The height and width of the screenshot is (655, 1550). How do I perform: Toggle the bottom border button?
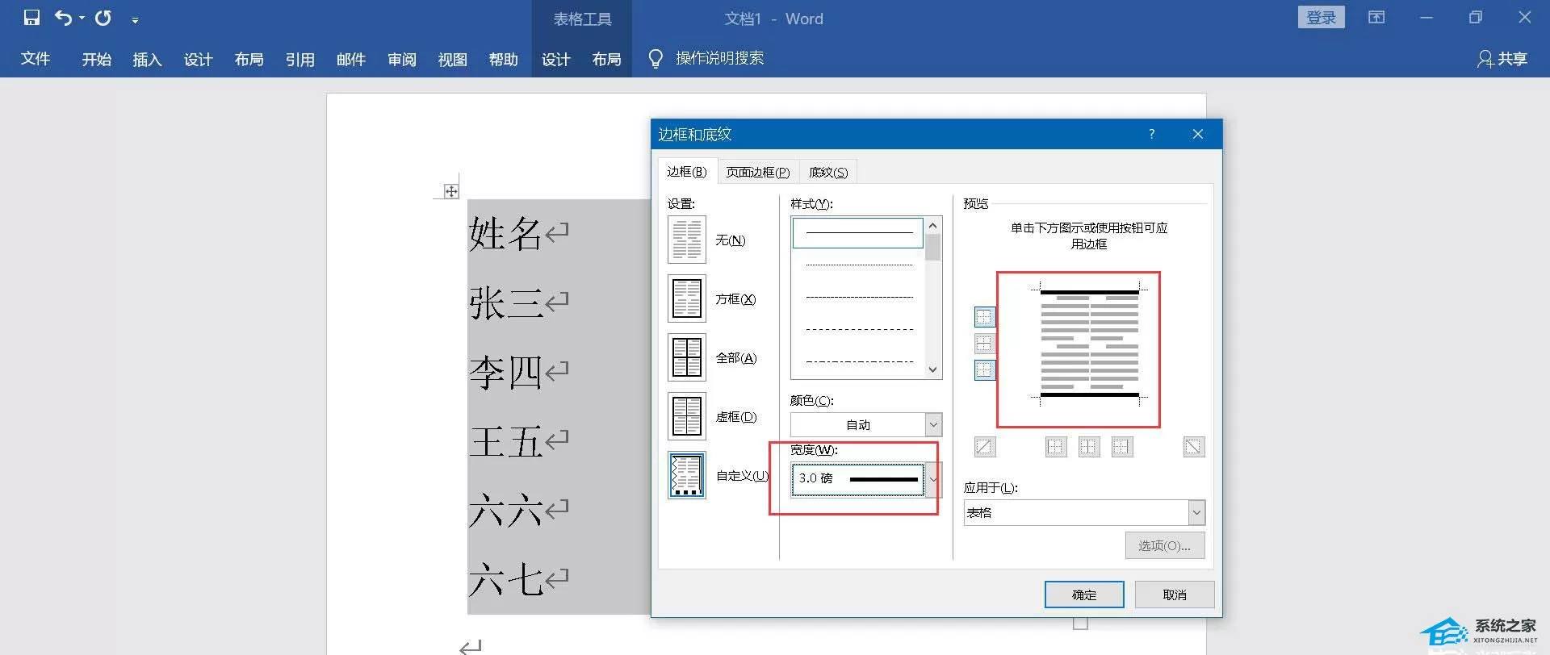tap(985, 370)
